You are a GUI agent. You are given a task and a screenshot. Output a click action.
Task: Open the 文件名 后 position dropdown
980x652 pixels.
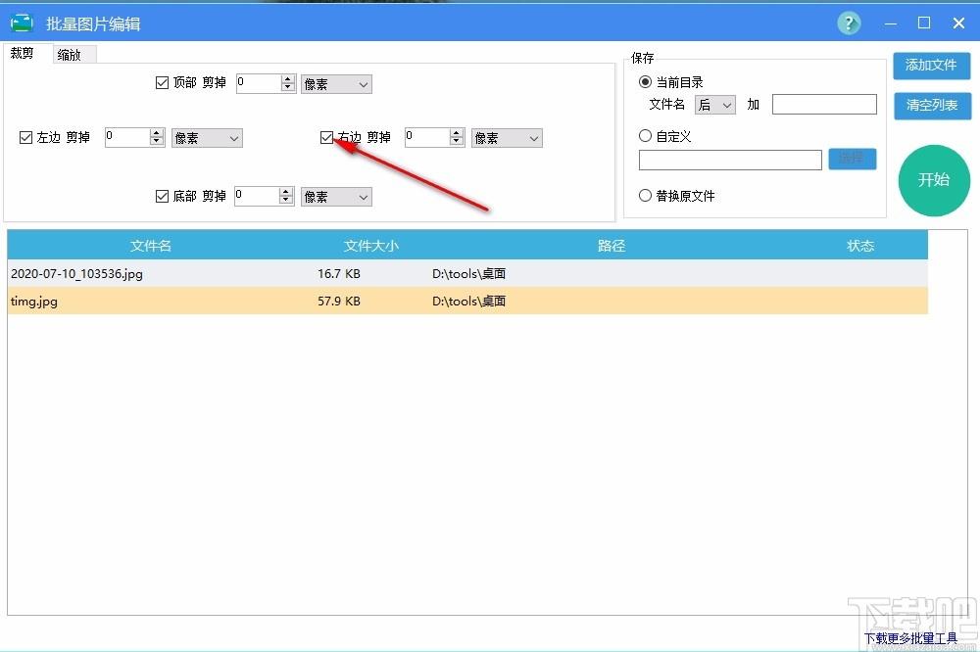[715, 105]
